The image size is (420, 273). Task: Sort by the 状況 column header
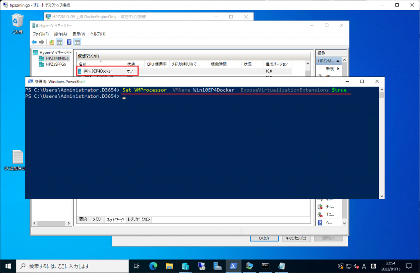252,64
